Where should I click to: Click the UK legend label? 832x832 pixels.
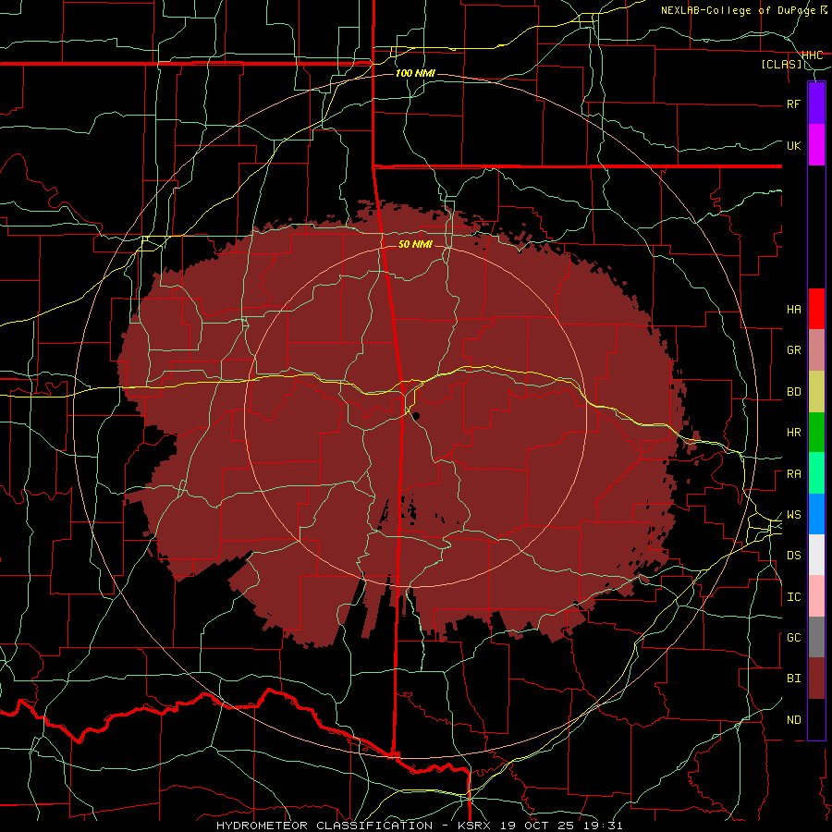click(x=793, y=145)
